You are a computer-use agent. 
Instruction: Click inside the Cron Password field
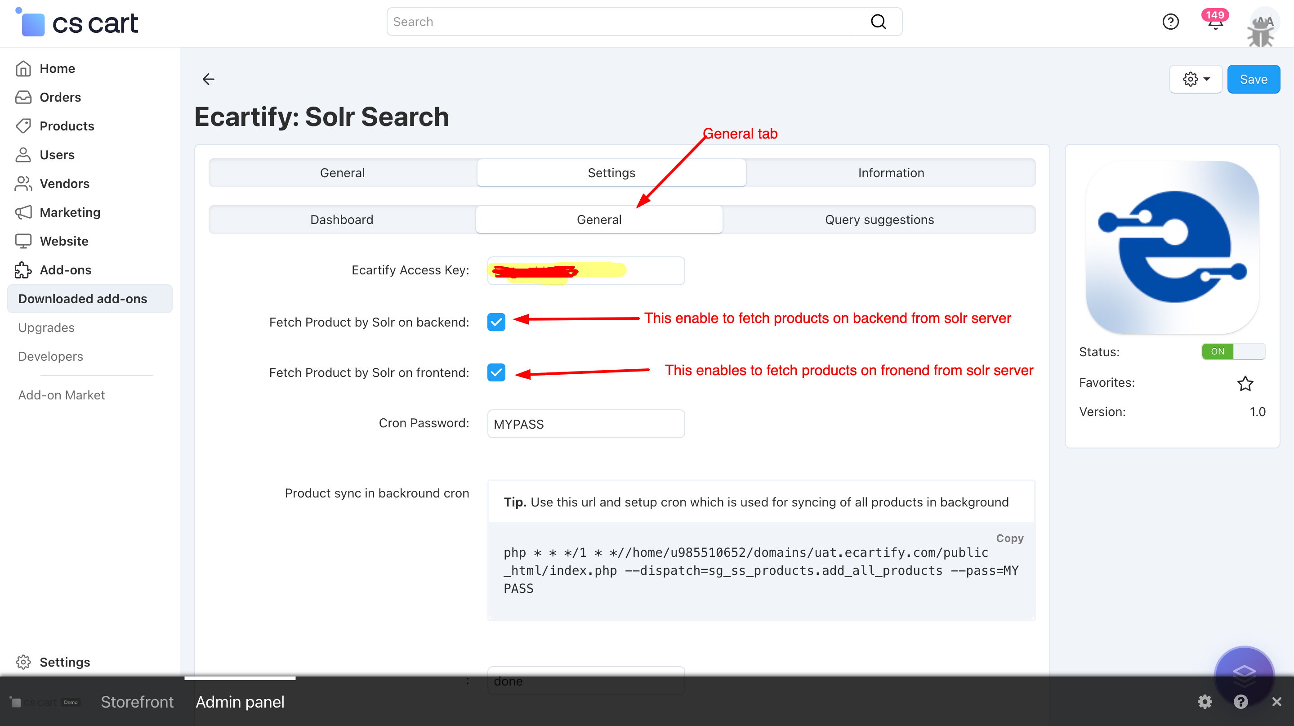pos(585,424)
